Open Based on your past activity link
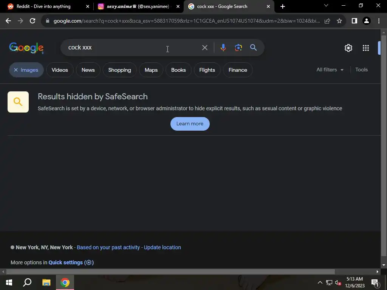This screenshot has height=290, width=387. (x=108, y=247)
